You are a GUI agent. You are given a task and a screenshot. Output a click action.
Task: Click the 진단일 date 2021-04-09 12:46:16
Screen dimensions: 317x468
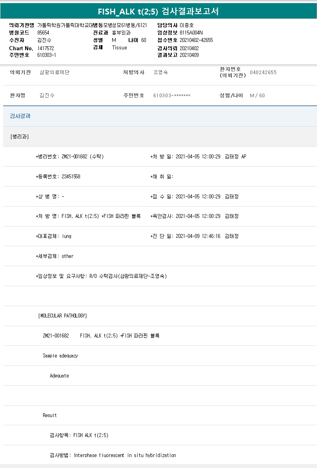pyautogui.click(x=198, y=236)
